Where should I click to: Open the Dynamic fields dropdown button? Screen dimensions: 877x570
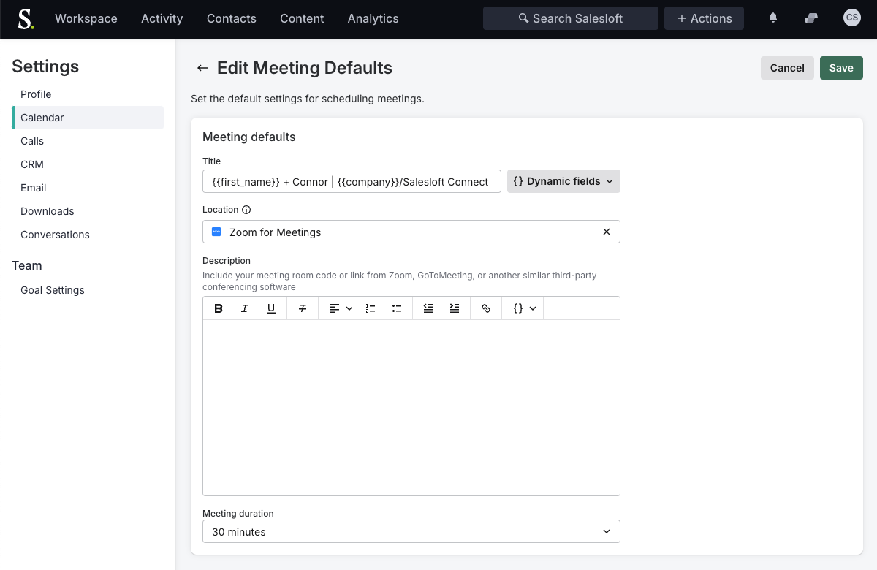pos(563,181)
